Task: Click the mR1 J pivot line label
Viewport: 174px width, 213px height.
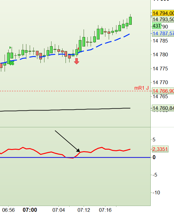Action: (x=142, y=88)
